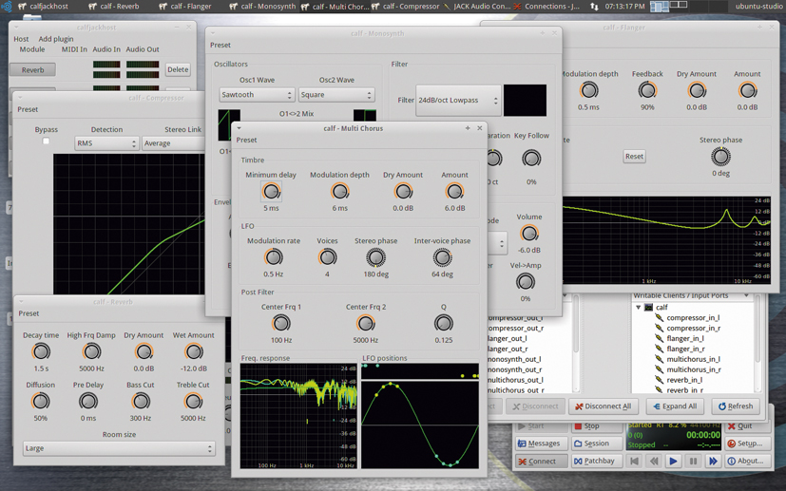Select flanger_out_r output port
The image size is (786, 491).
coord(508,349)
